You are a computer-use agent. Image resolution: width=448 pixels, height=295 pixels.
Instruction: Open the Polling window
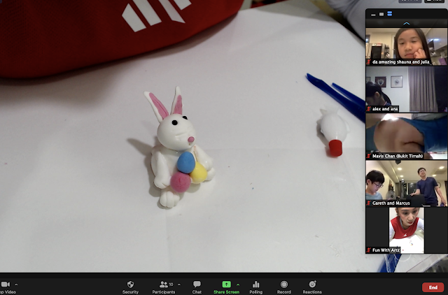click(255, 287)
